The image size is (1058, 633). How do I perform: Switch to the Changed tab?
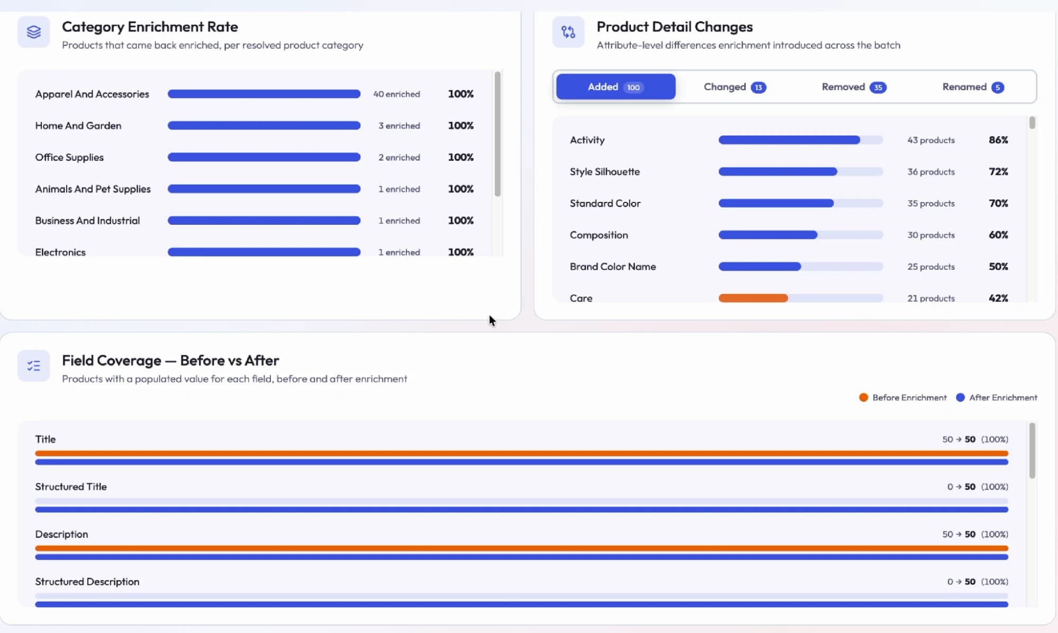tap(735, 87)
